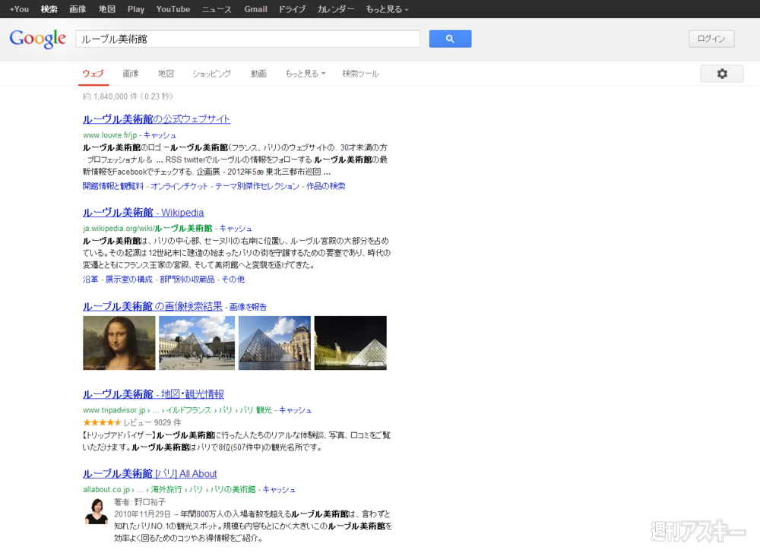Click the TripAdvisor star rating
760x556 pixels.
tap(102, 422)
